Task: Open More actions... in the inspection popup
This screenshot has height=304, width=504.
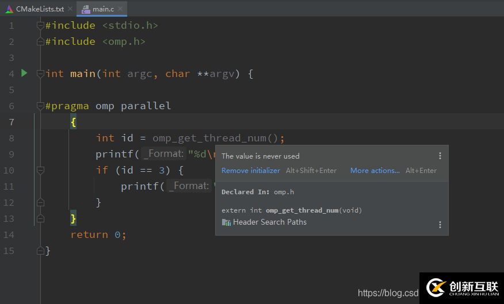Action: (x=375, y=171)
